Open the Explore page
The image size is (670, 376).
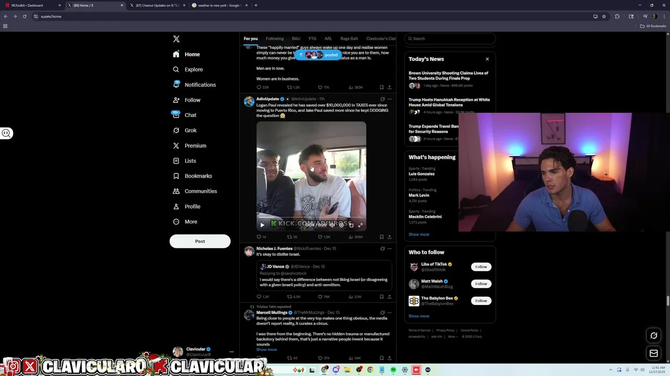pos(187,69)
